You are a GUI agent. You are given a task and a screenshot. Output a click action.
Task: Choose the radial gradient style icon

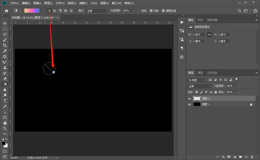point(54,11)
